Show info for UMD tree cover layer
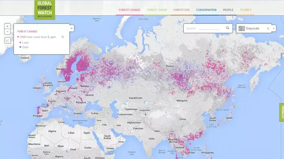Screen dimensions: 284x159 click(62, 37)
